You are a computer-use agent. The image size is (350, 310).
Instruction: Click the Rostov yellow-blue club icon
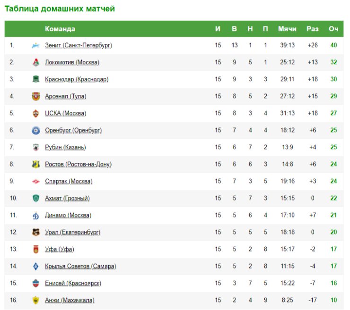(36, 164)
